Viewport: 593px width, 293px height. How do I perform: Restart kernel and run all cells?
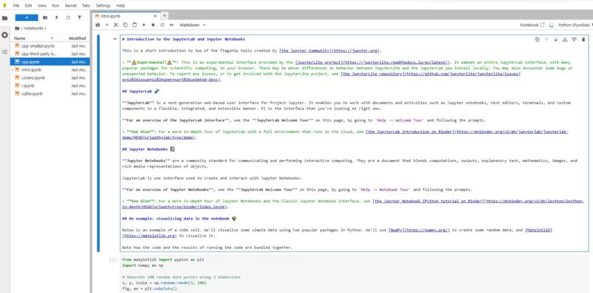pos(171,25)
